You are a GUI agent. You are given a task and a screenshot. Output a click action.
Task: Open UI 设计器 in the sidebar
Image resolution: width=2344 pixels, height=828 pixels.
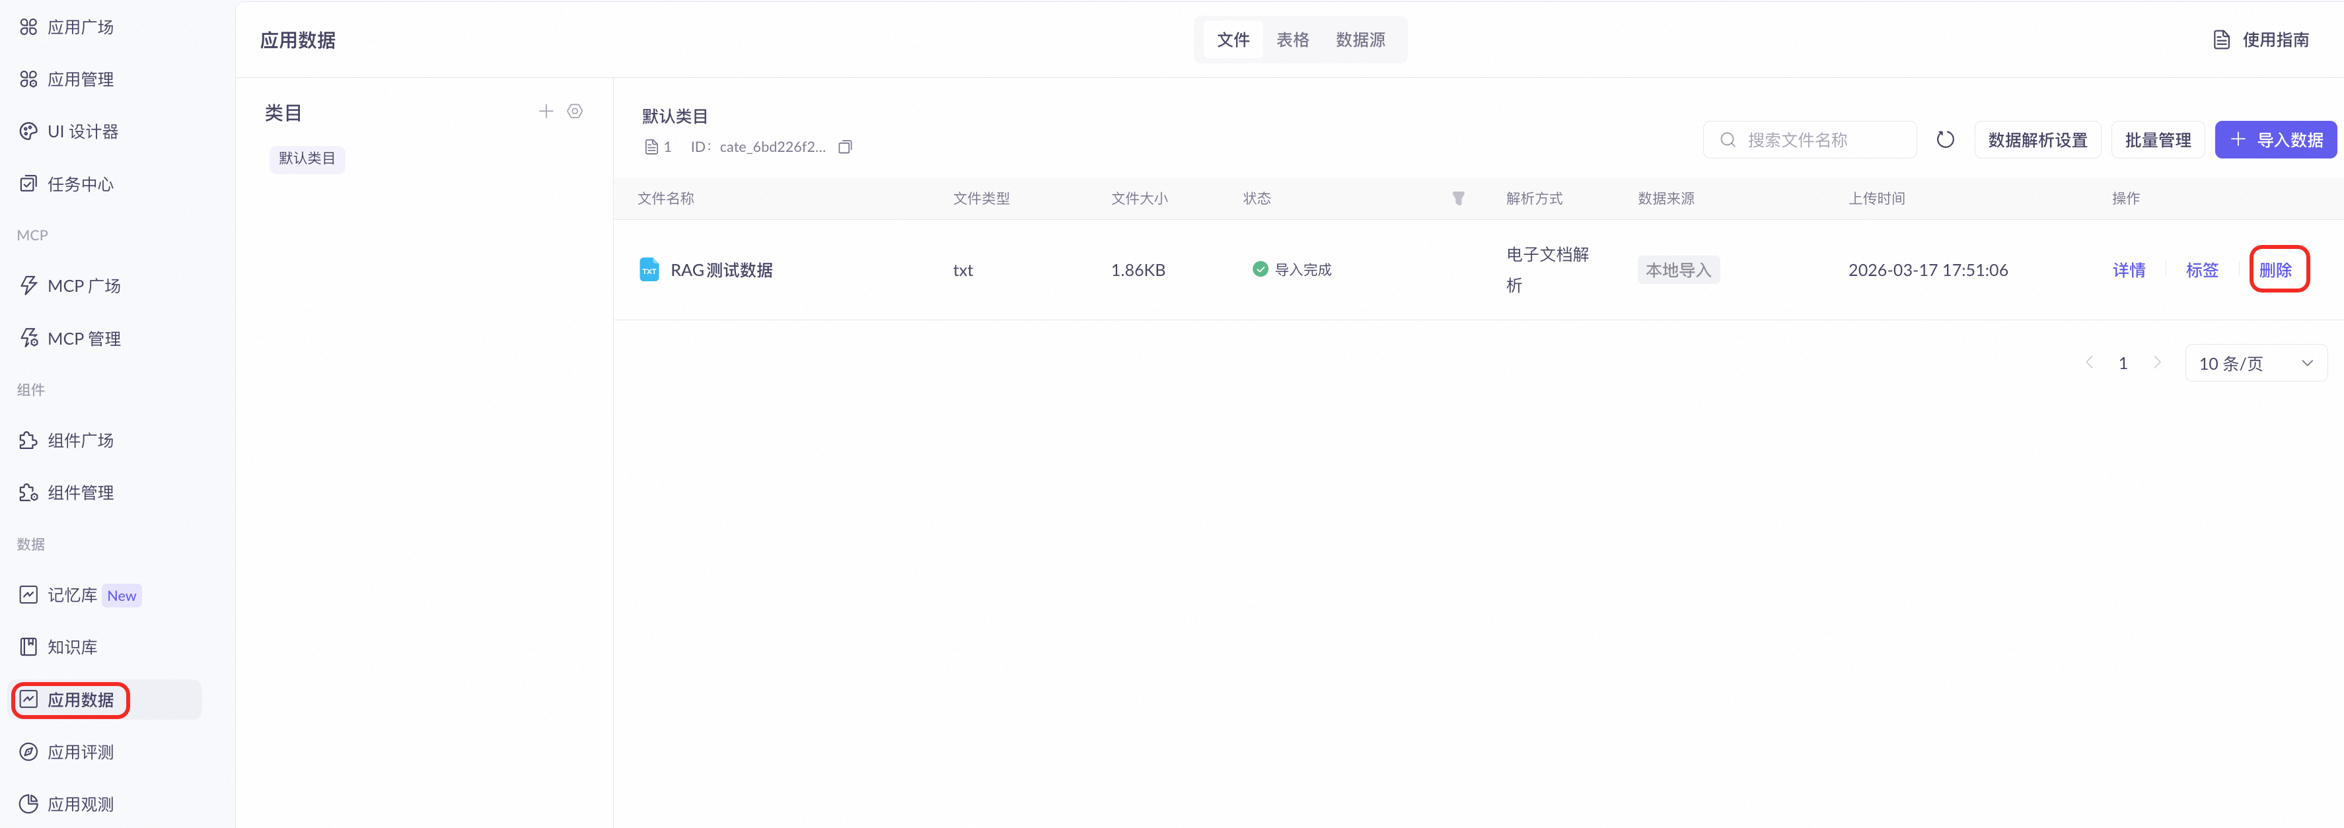pos(83,131)
